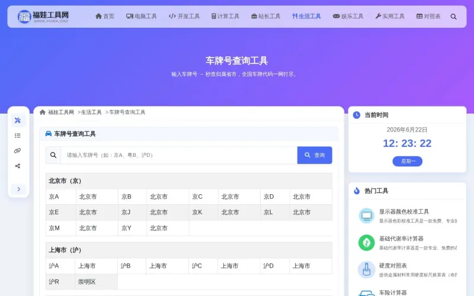This screenshot has height=296, width=474.
Task: Select the 京J table cell
Action: (132, 213)
